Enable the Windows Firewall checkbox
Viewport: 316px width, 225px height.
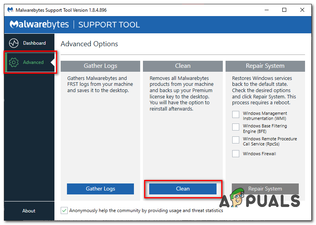pos(236,154)
